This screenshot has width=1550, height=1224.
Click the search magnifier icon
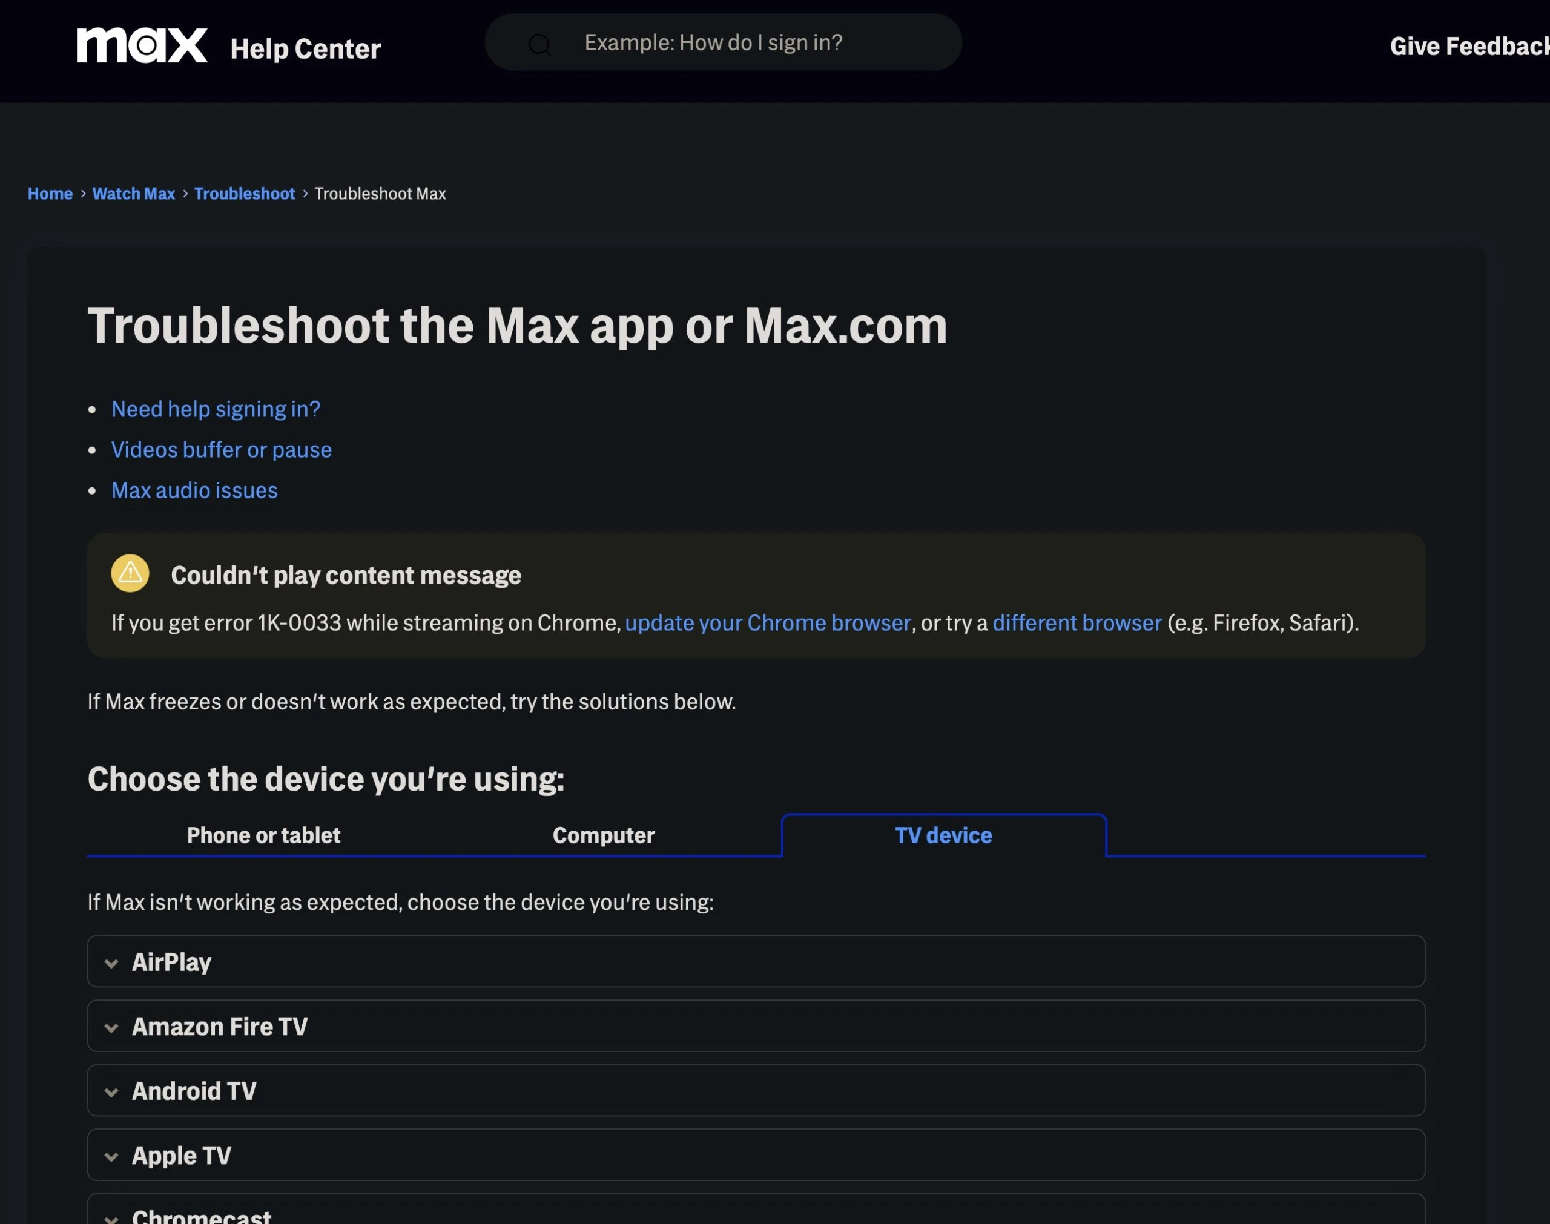click(x=539, y=44)
